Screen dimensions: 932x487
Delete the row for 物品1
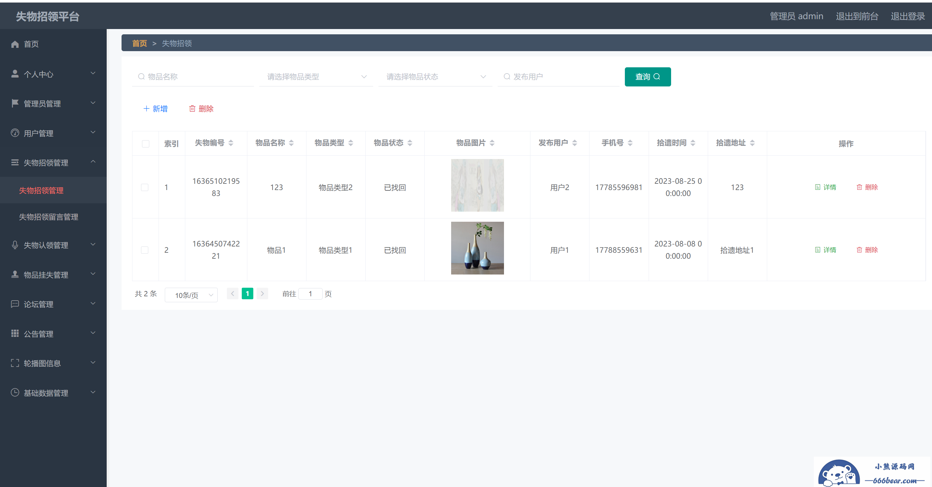(x=867, y=250)
